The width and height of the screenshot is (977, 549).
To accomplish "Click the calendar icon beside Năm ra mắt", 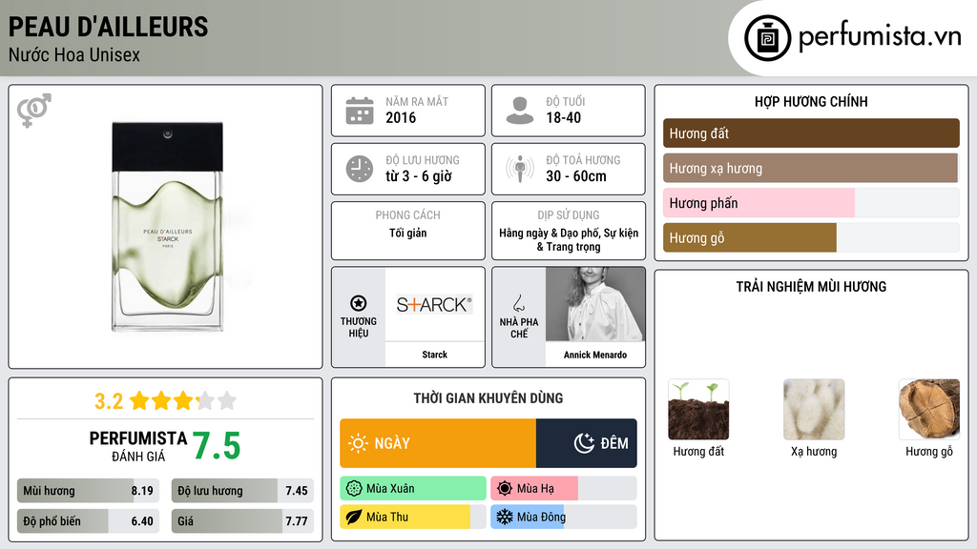I will point(360,111).
